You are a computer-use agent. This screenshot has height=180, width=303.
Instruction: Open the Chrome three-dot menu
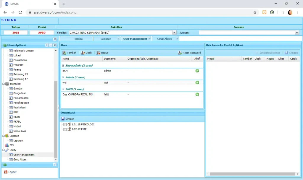click(x=298, y=12)
